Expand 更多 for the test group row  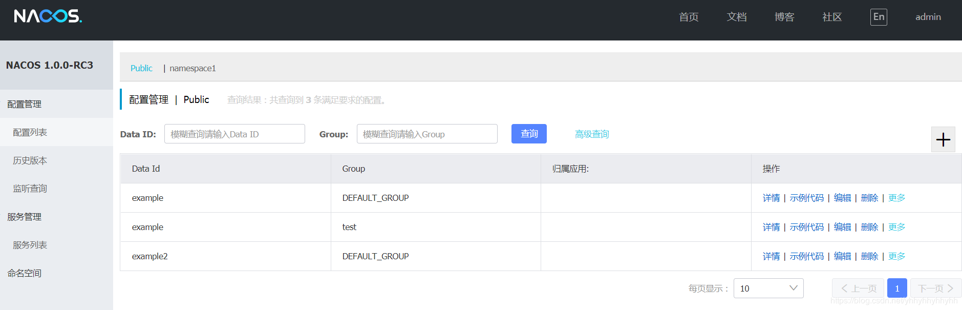click(x=896, y=227)
